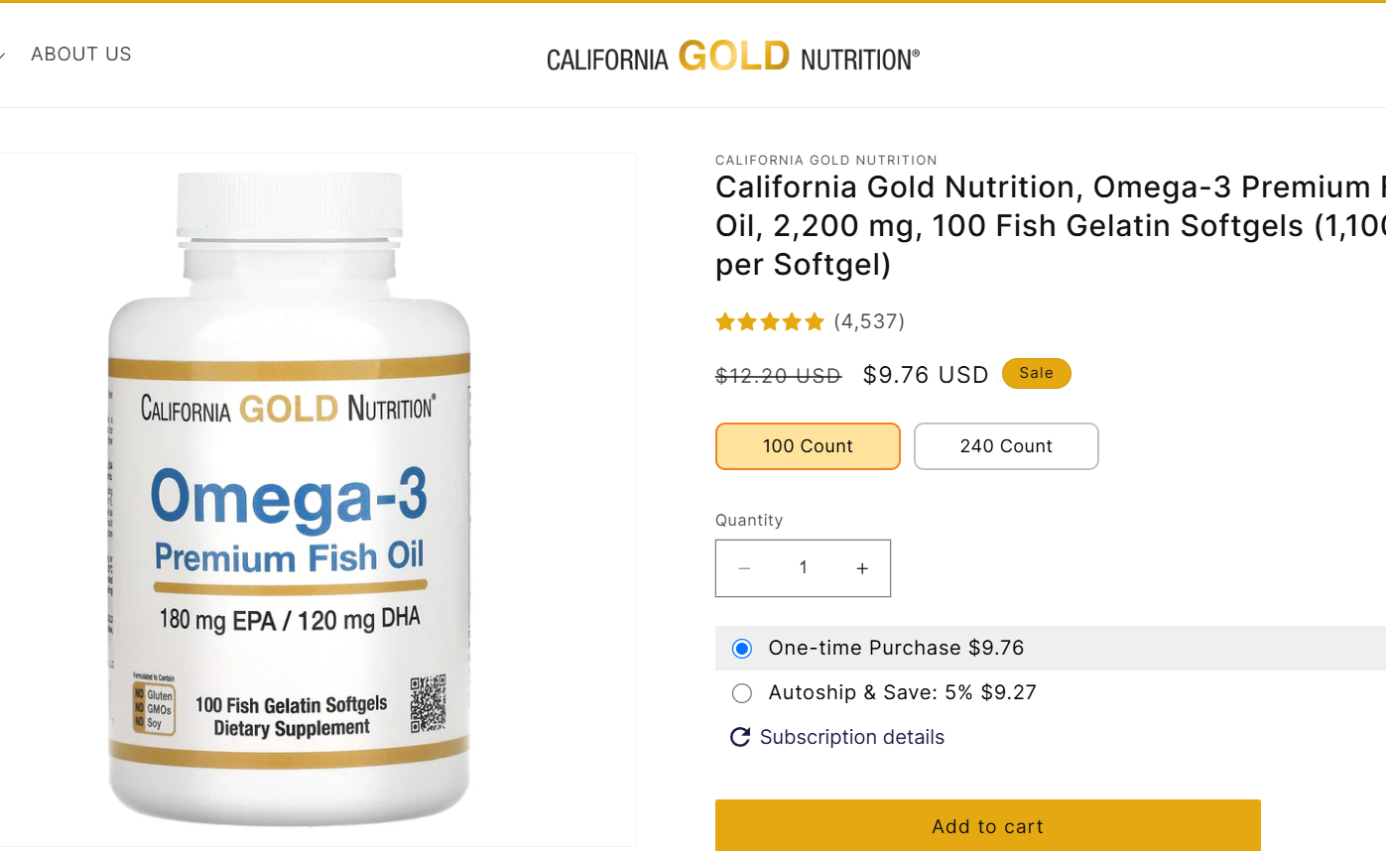
Task: Click the plus icon to increase quantity
Action: 862,568
